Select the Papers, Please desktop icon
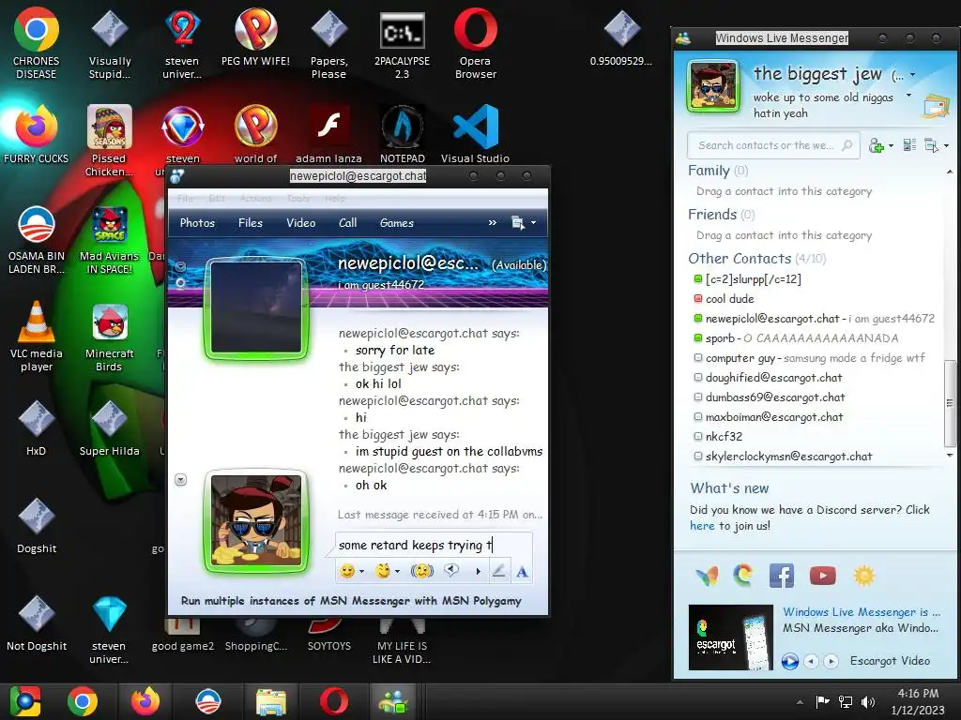Viewport: 961px width, 720px height. [329, 44]
